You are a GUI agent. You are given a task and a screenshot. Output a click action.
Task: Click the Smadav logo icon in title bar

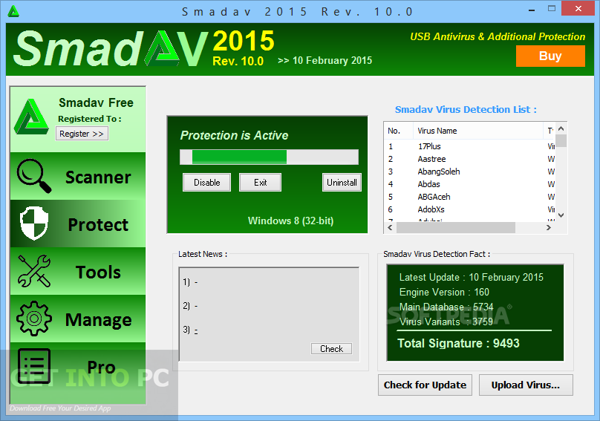point(13,11)
